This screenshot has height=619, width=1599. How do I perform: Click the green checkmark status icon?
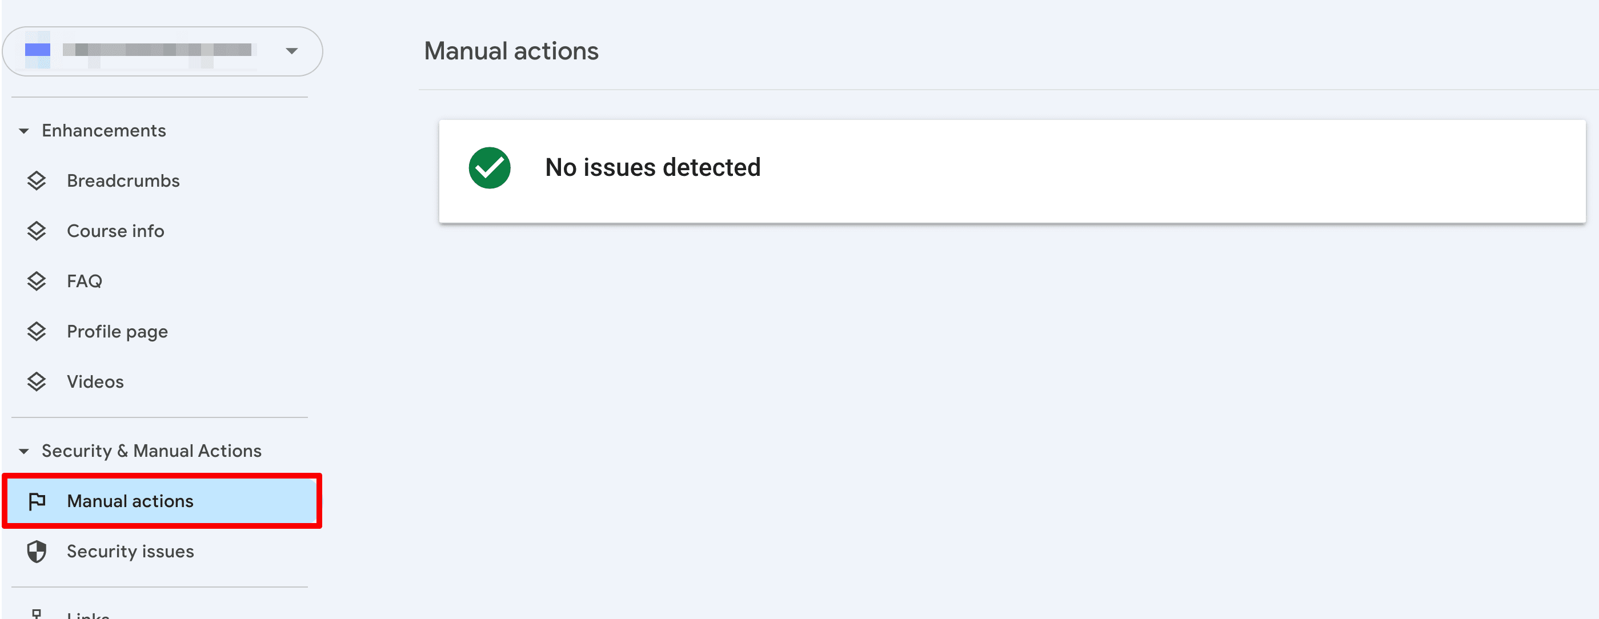[x=489, y=167]
